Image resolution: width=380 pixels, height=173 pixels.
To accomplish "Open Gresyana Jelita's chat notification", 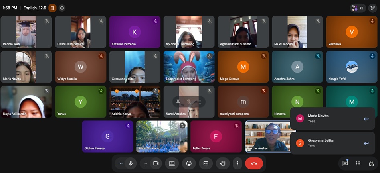I will tap(333, 143).
